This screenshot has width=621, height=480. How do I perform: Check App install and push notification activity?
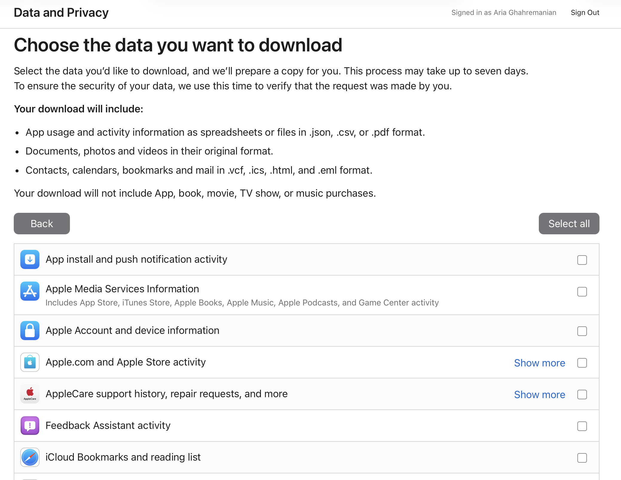582,260
